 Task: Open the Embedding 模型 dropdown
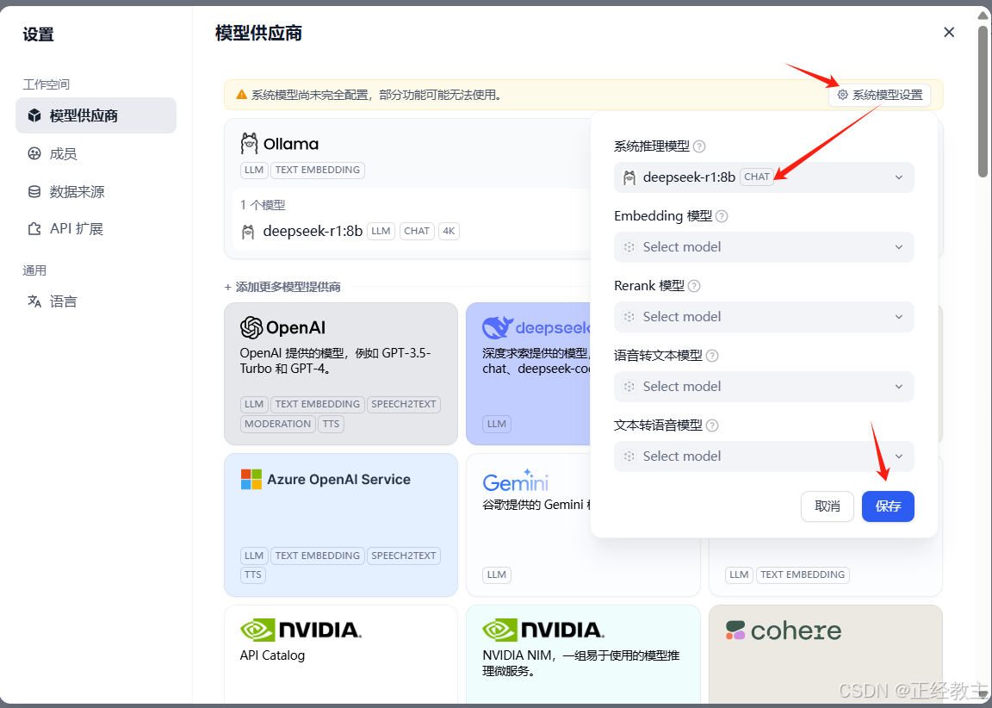click(764, 246)
